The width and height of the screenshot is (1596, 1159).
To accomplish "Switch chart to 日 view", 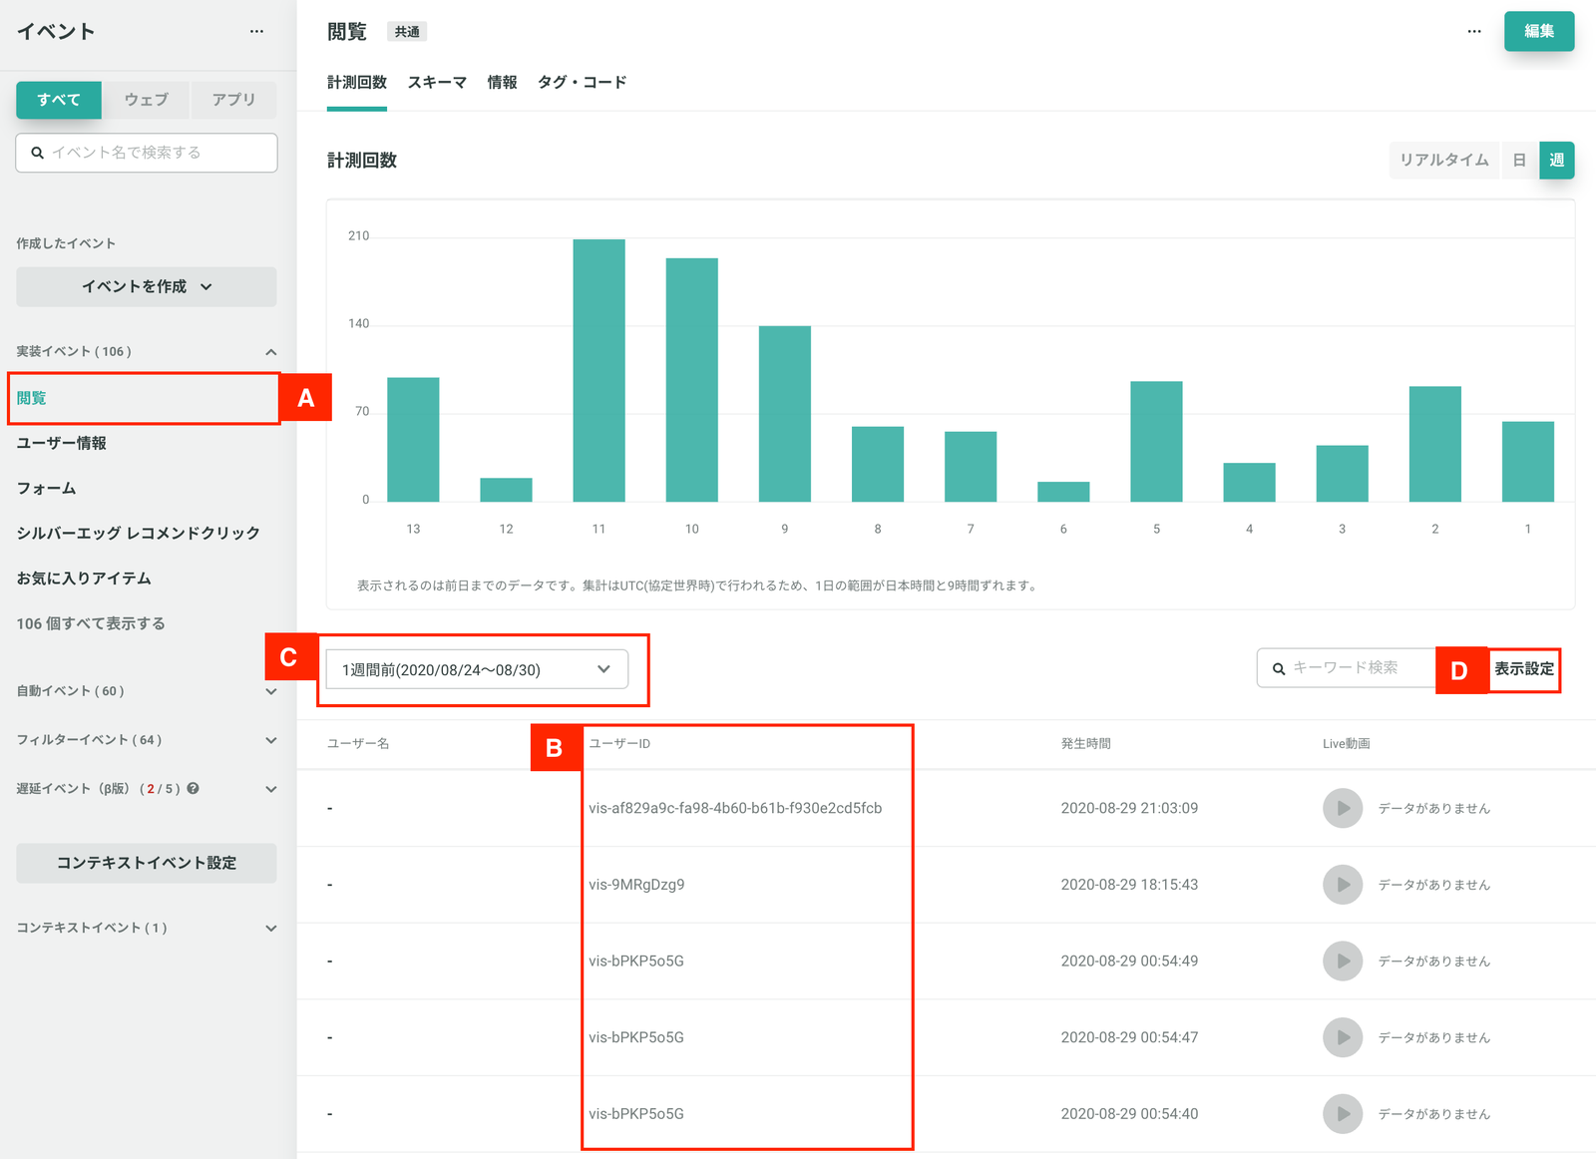I will coord(1519,161).
